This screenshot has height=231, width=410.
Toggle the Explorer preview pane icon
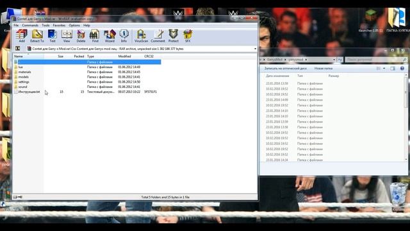click(x=393, y=69)
